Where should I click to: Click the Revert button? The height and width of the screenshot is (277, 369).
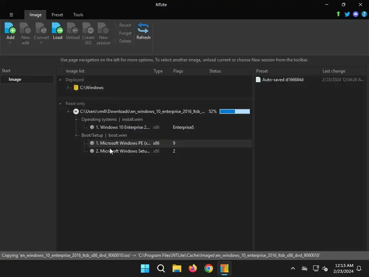[125, 25]
